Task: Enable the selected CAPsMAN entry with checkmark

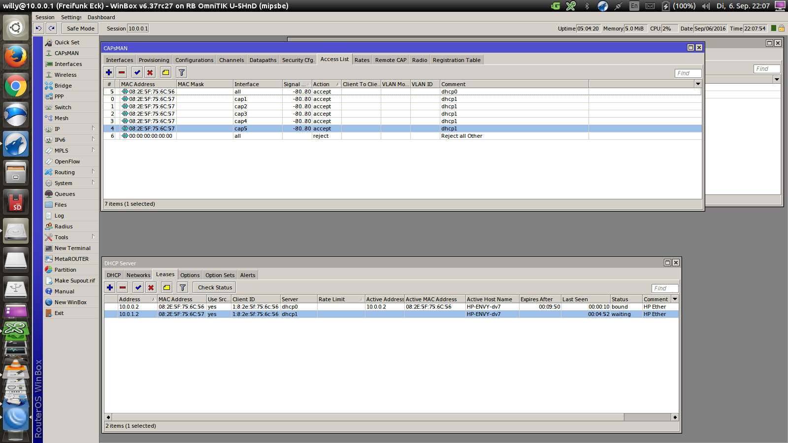Action: tap(137, 72)
